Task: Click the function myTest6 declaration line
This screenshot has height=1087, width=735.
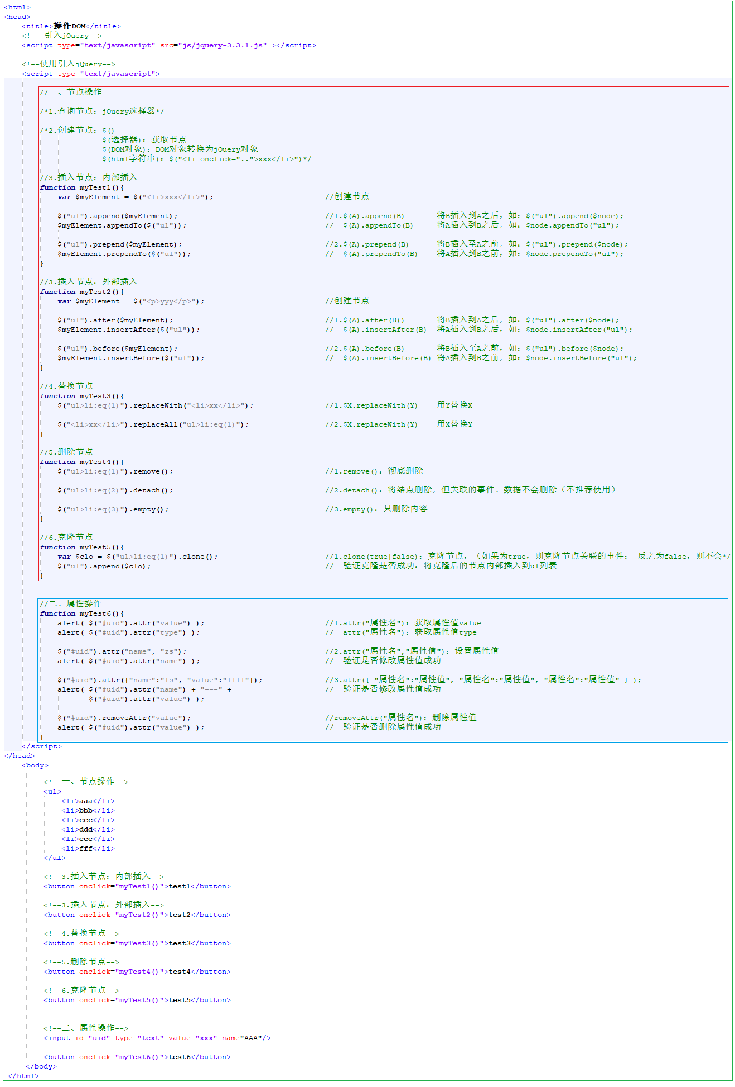Action: (81, 613)
